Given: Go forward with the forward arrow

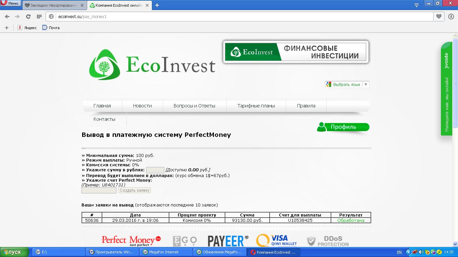Looking at the screenshot, I should (x=17, y=16).
